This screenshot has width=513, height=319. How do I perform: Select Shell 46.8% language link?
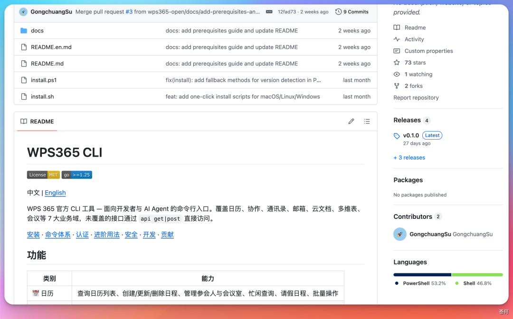(x=474, y=283)
